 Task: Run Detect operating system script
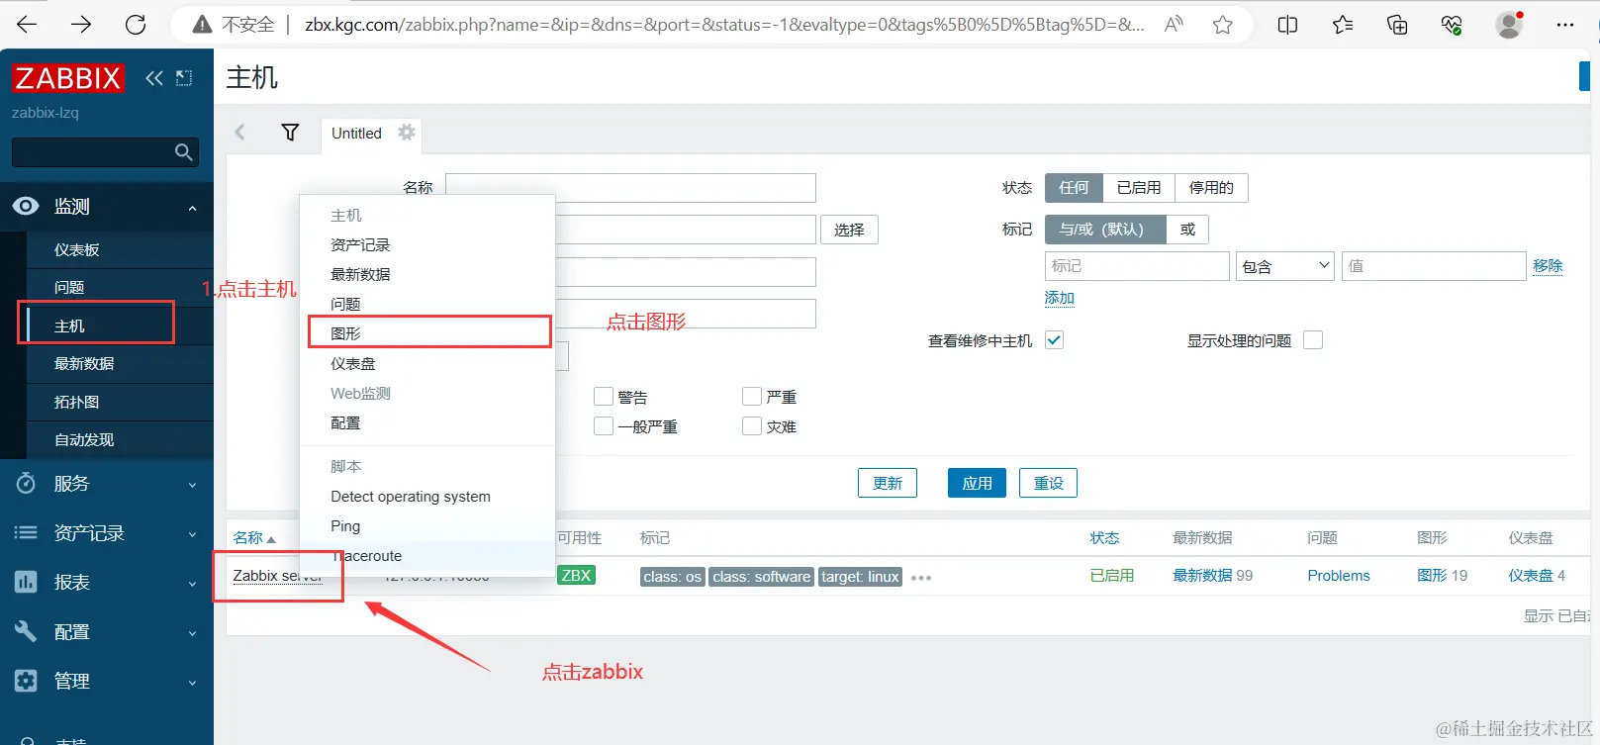[x=428, y=497]
